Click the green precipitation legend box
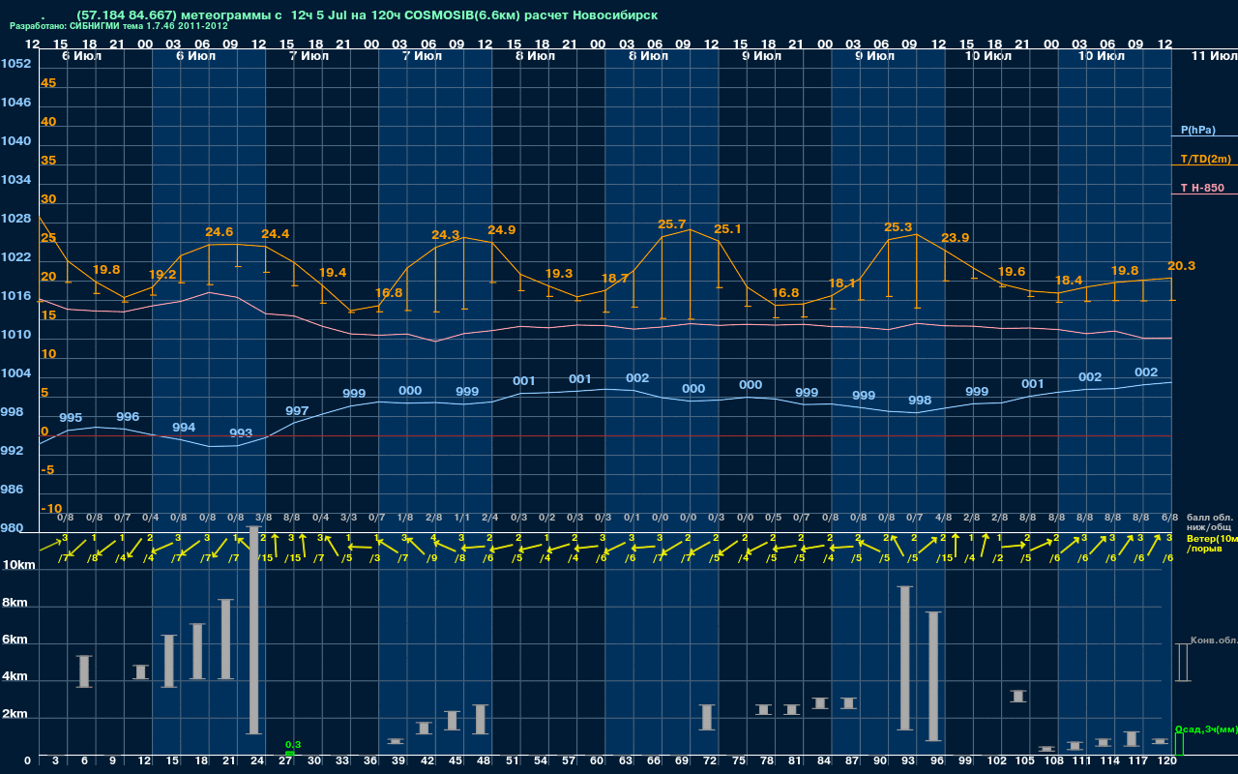 1178,744
